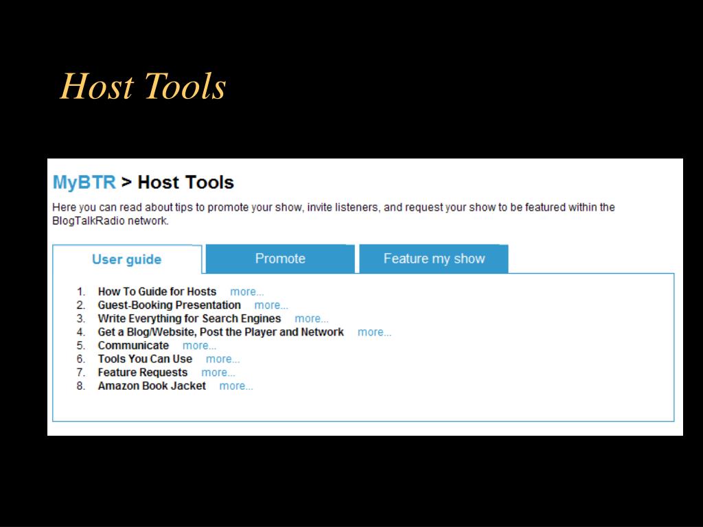Click more next to Feature Requests

218,373
